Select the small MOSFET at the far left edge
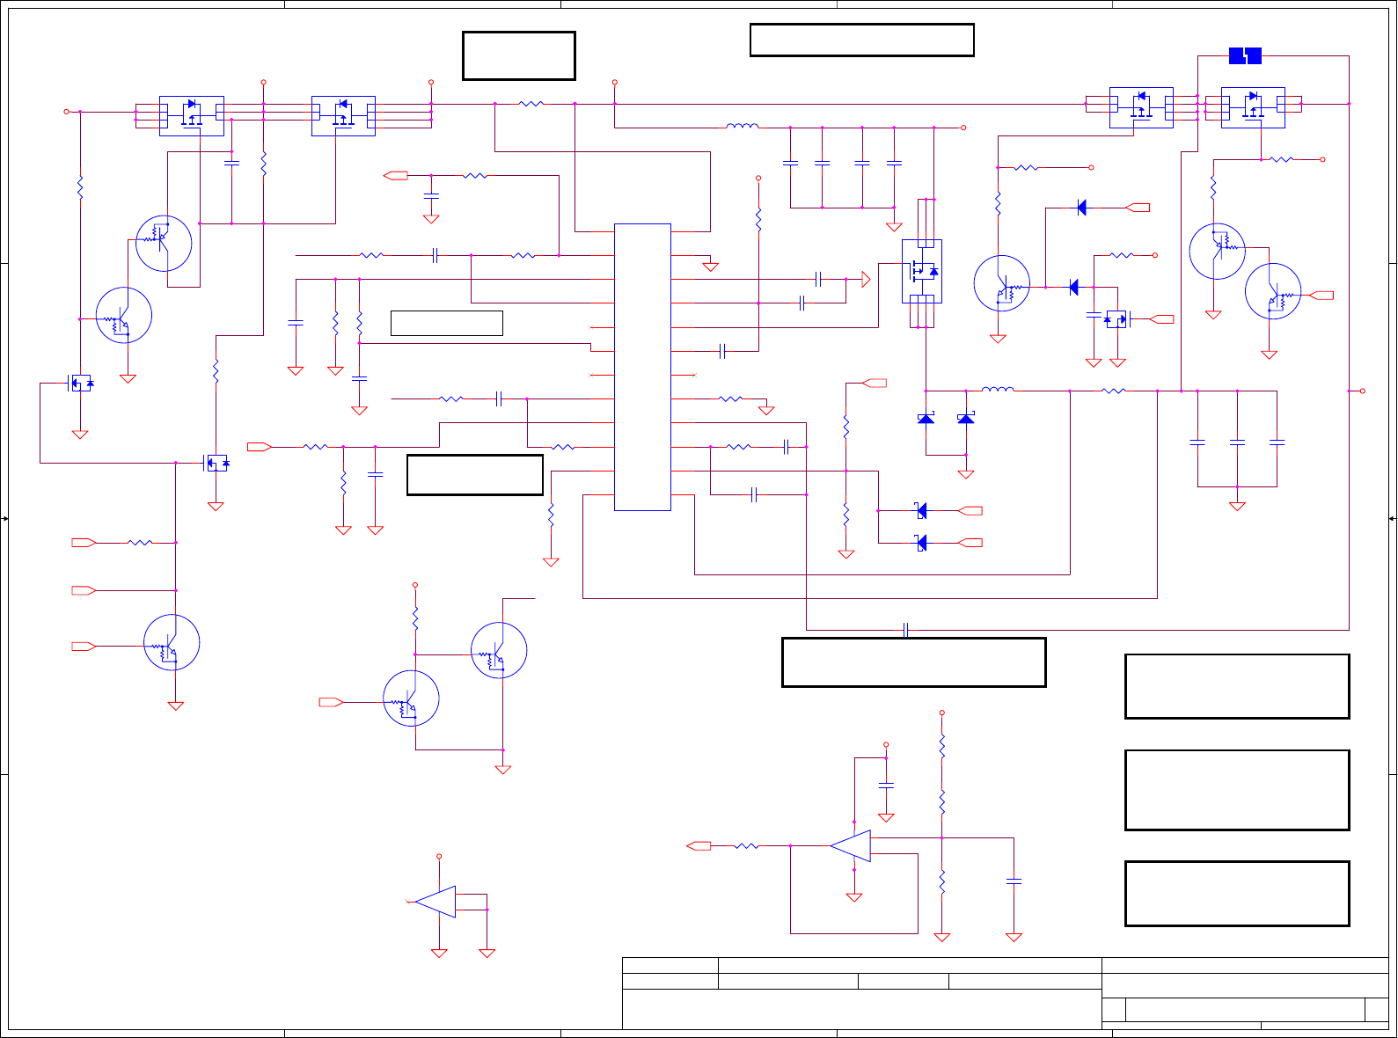The image size is (1398, 1038). tap(80, 383)
